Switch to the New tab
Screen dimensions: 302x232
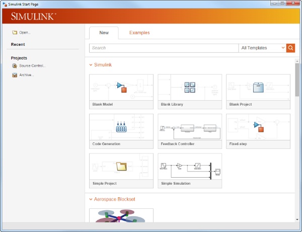tap(104, 33)
